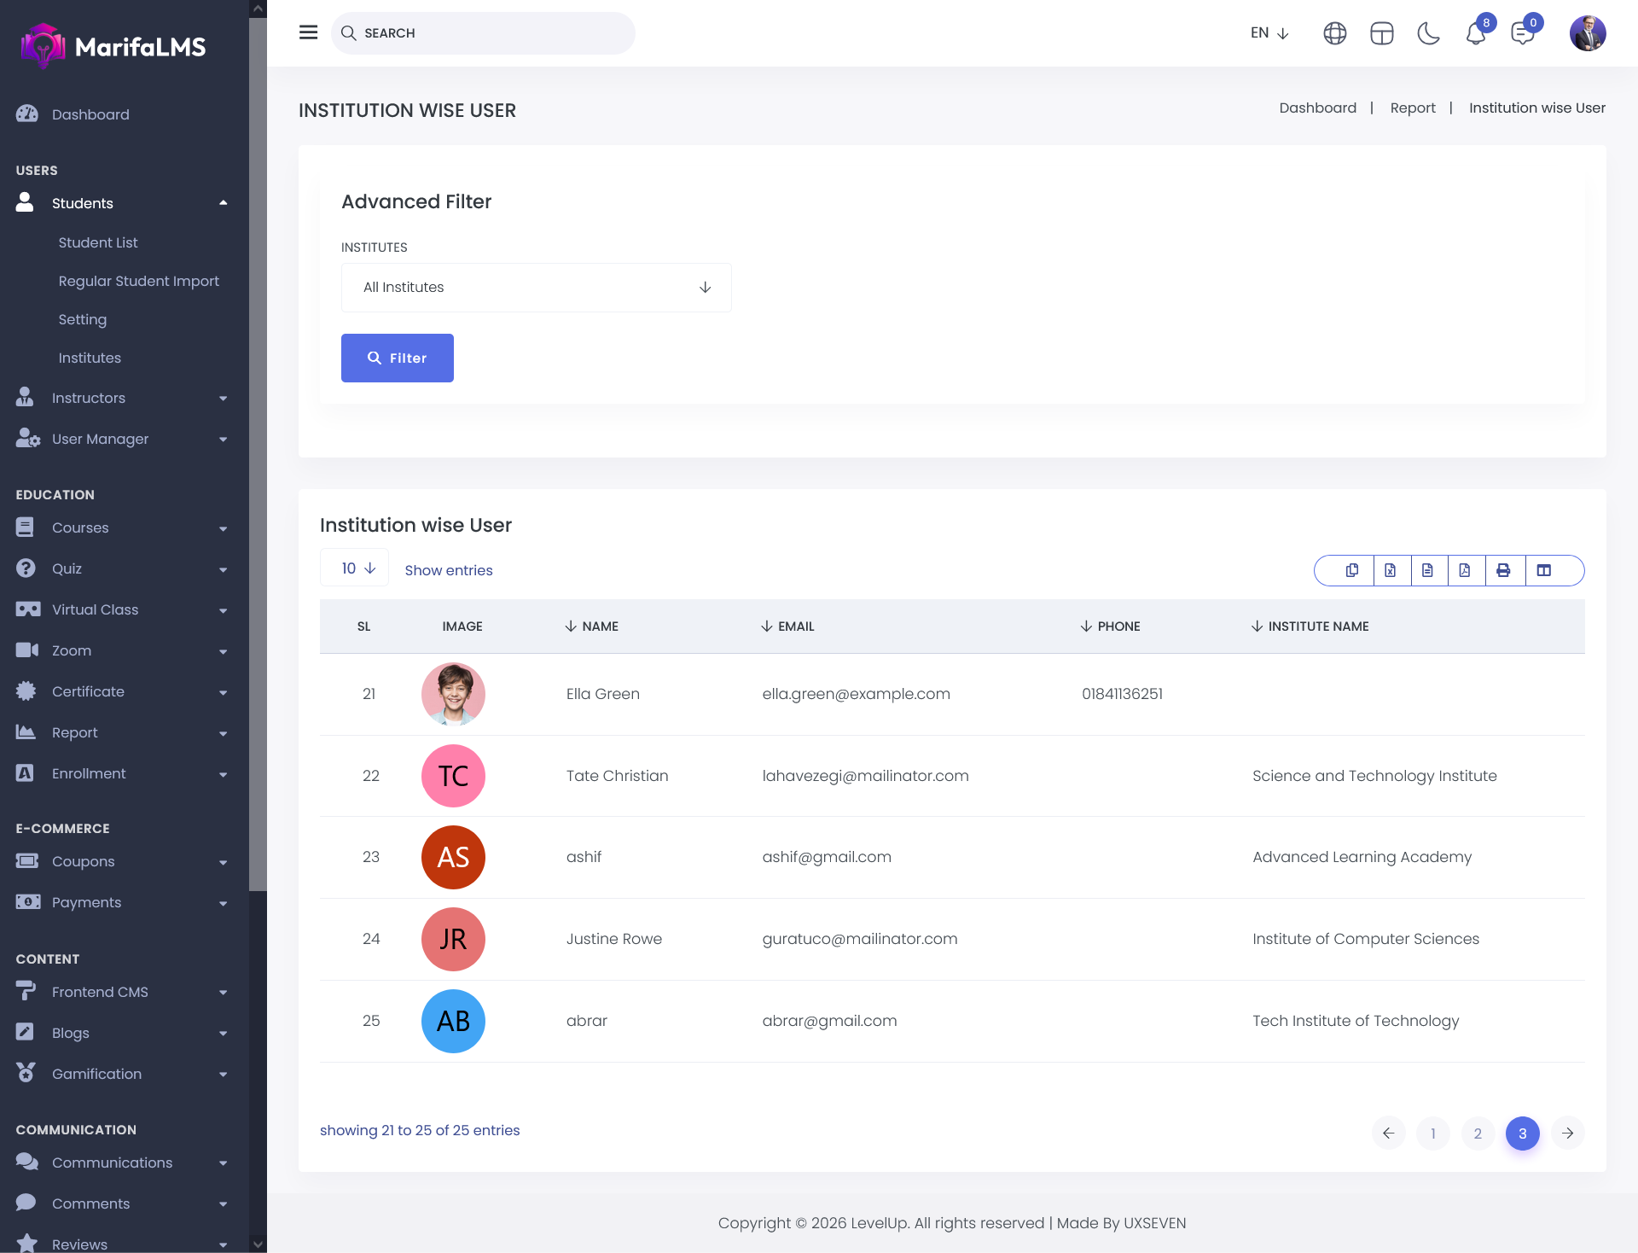Open the notifications bell
Image resolution: width=1638 pixels, height=1253 pixels.
pos(1475,33)
